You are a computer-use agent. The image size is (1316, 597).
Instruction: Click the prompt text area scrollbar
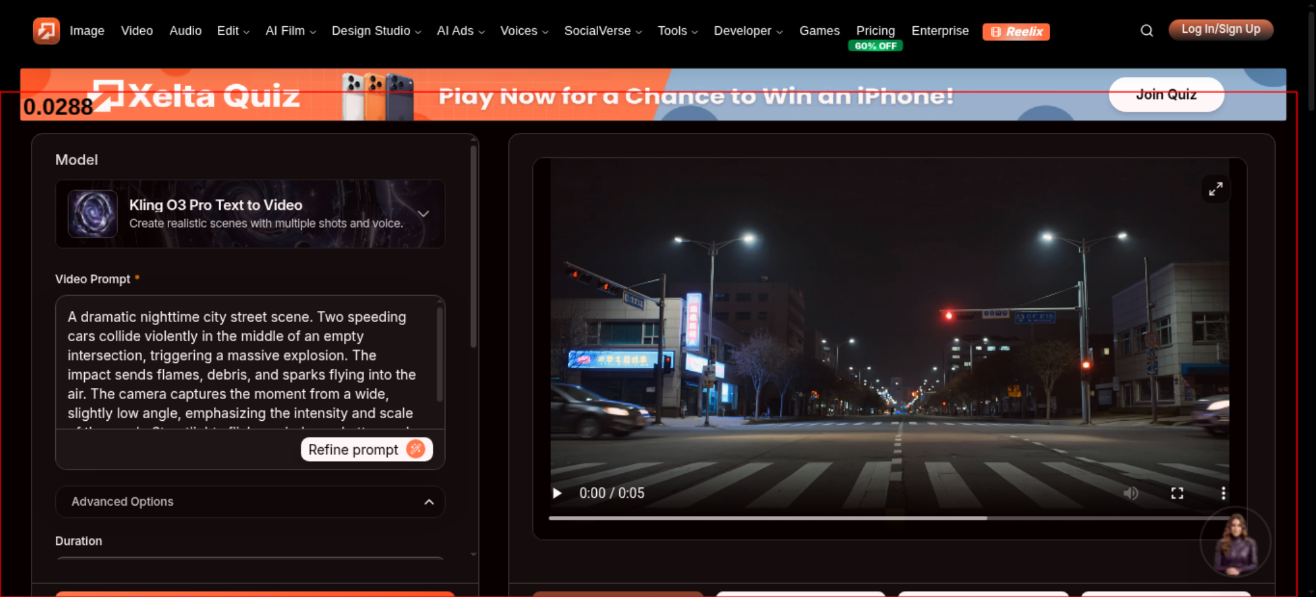pos(440,354)
